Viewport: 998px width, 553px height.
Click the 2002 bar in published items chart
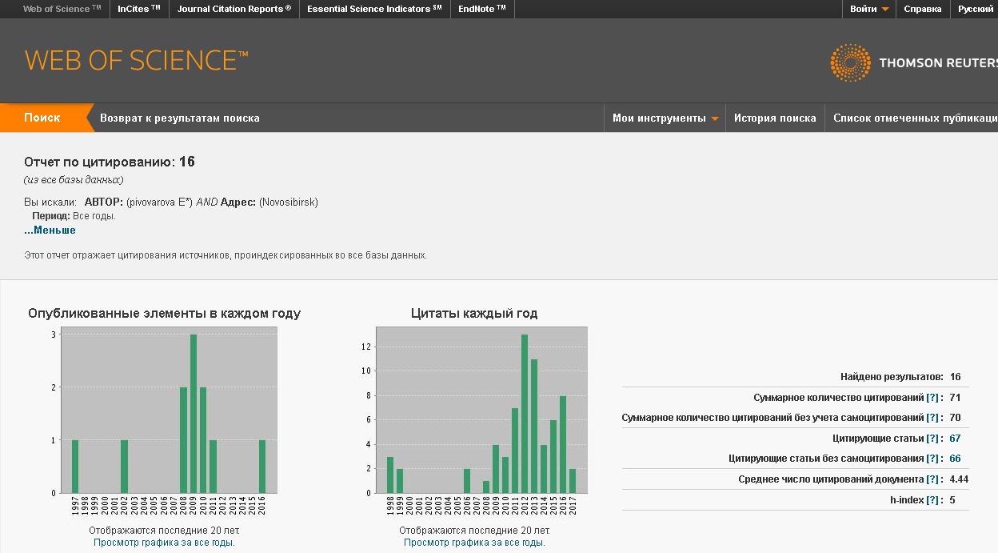[124, 467]
